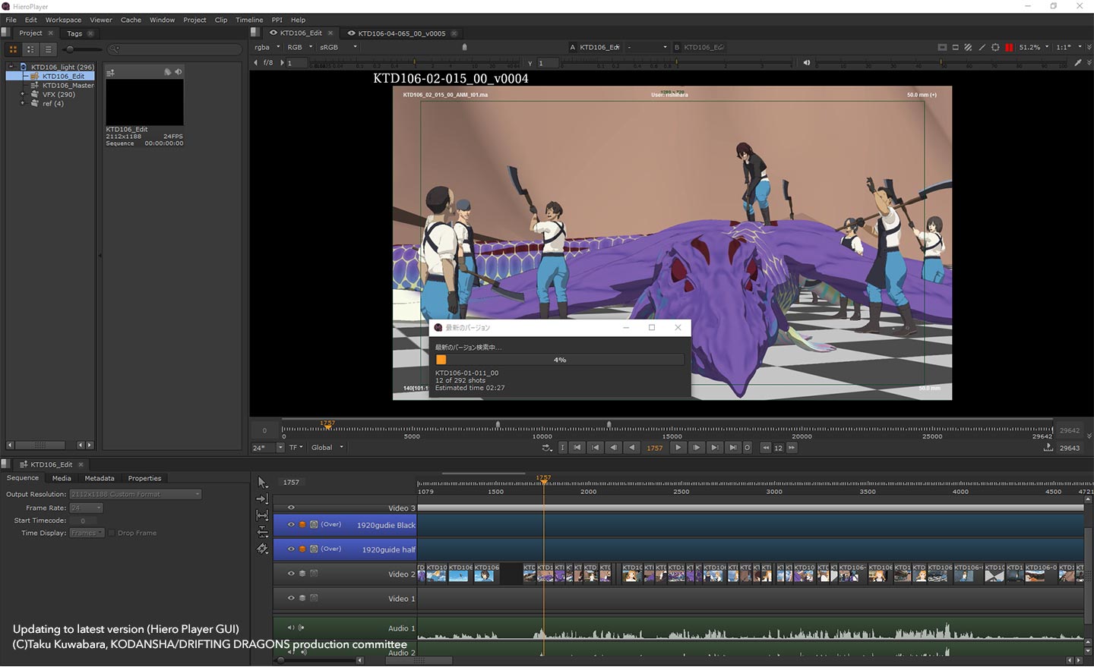Screen dimensions: 1094x667
Task: Click the search icon in project bin
Action: click(x=113, y=49)
